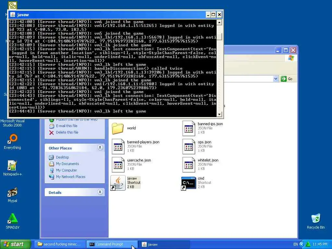Viewport: 332px width, 249px height.
Task: Open My Computer link
Action: click(66, 170)
